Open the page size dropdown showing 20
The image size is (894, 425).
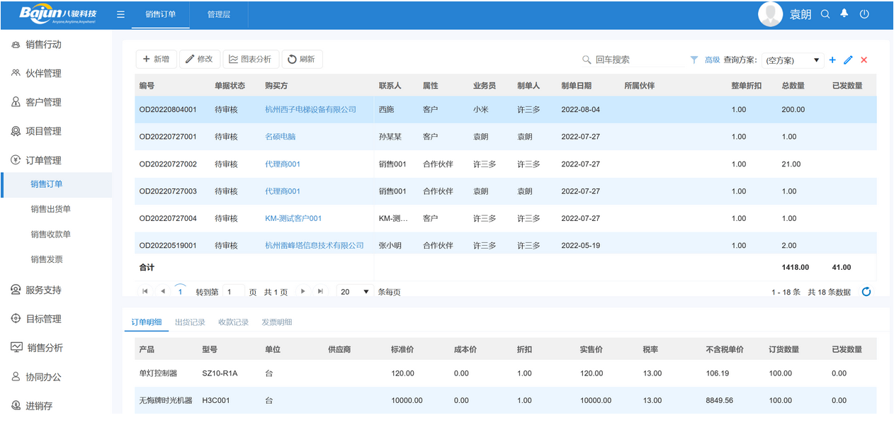click(x=354, y=290)
